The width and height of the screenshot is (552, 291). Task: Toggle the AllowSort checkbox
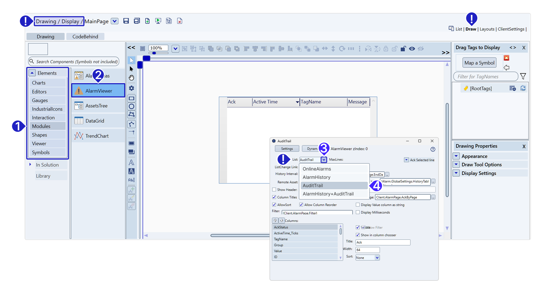pyautogui.click(x=274, y=205)
